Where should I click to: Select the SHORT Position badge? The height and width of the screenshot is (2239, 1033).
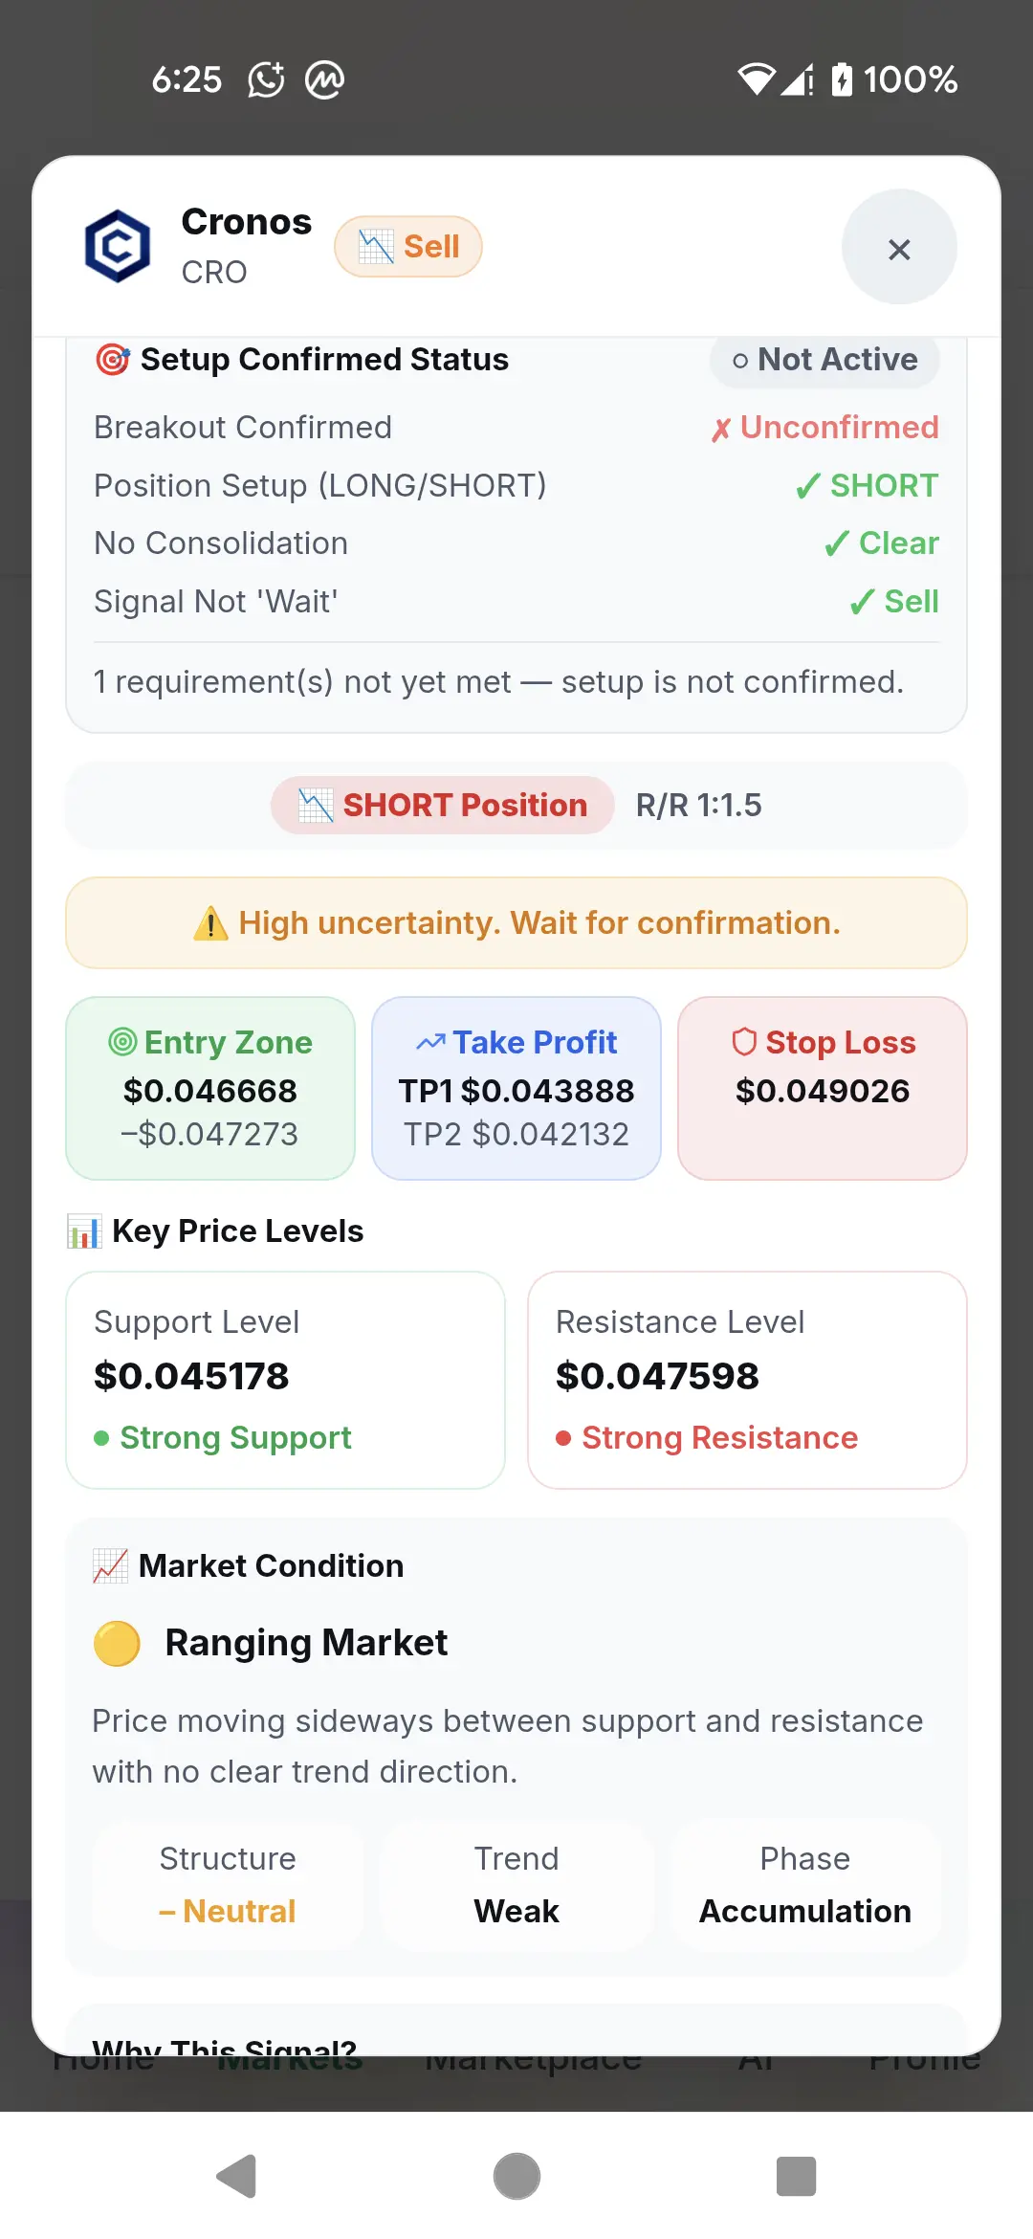[x=443, y=805]
